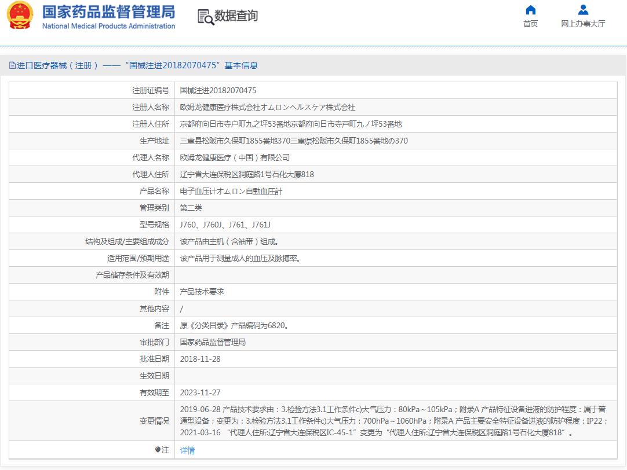Select production address 三重县松阪市 value
Screen dimensions: 627x470
(x=294, y=141)
